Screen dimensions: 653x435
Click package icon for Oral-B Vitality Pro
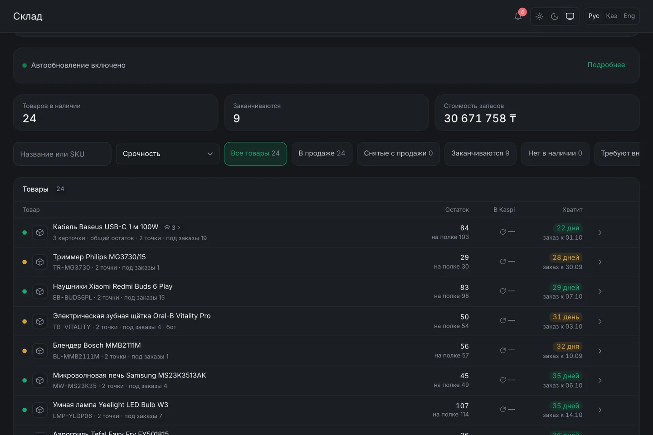pyautogui.click(x=40, y=321)
